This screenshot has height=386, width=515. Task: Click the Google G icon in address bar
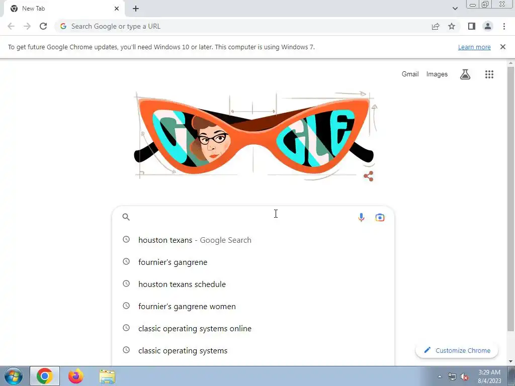63,26
